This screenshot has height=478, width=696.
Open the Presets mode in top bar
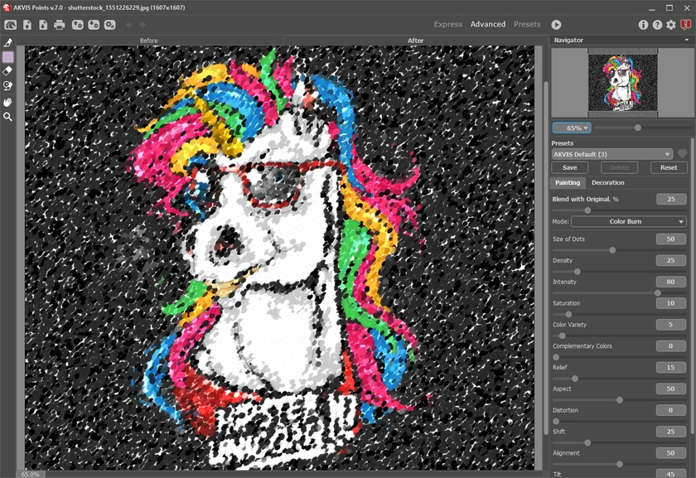pos(527,25)
